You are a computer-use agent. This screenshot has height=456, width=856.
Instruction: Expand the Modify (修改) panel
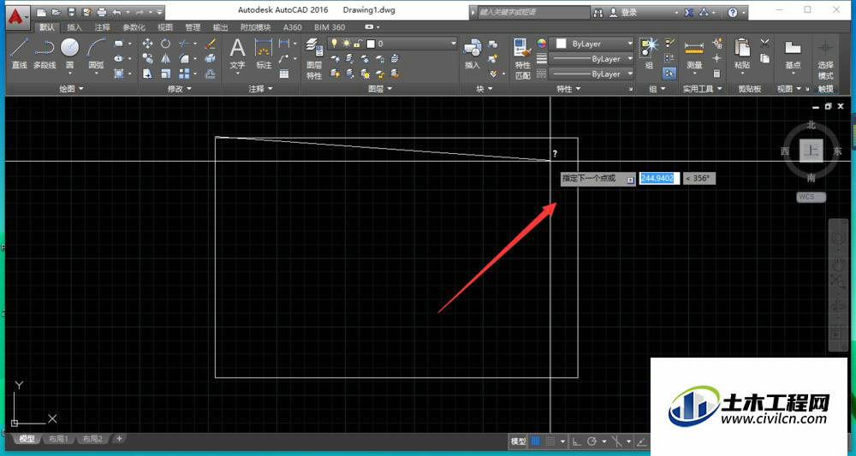pyautogui.click(x=180, y=88)
